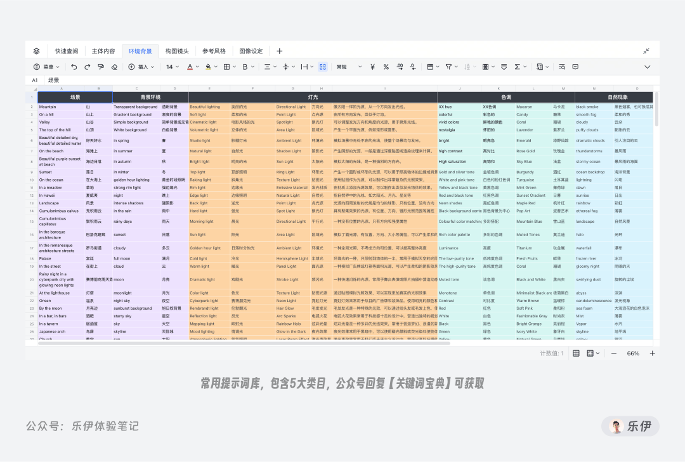
Task: Open the comment icon in toolbar
Action: [575, 67]
